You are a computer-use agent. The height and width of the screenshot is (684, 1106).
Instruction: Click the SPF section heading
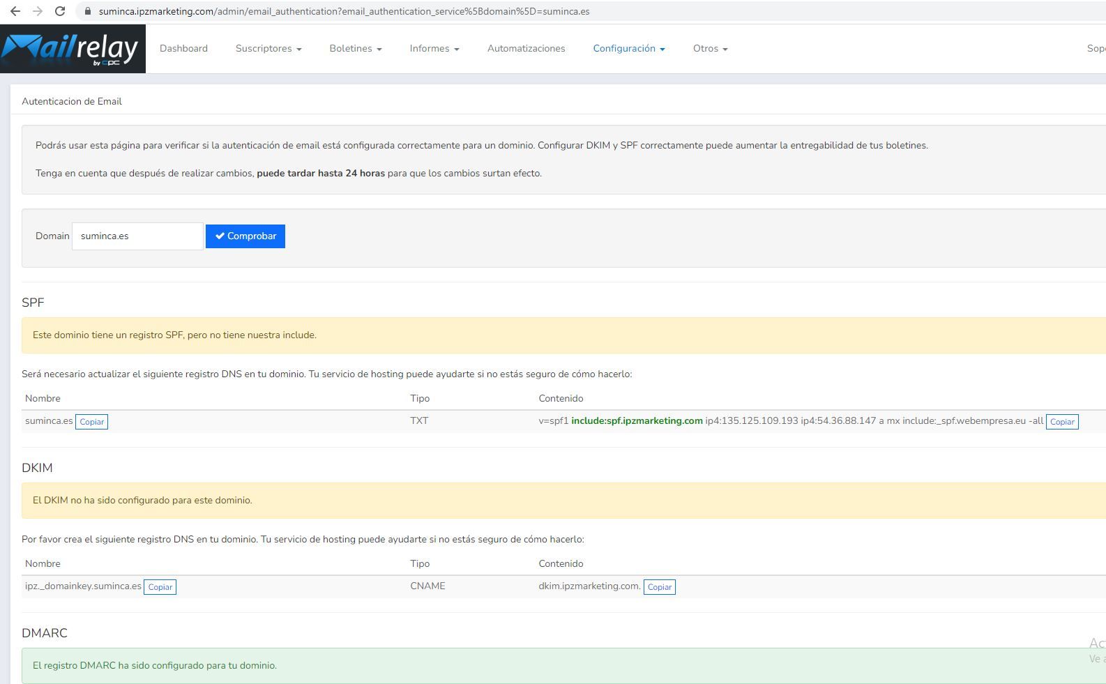(33, 303)
